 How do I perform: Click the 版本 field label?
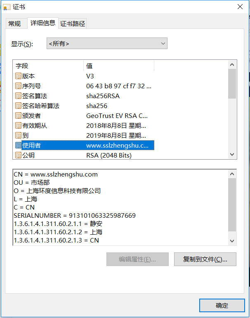tap(28, 76)
